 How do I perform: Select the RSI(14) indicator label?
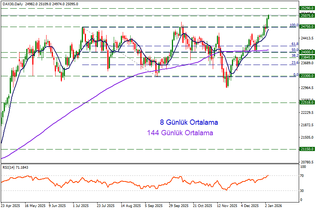(15, 167)
